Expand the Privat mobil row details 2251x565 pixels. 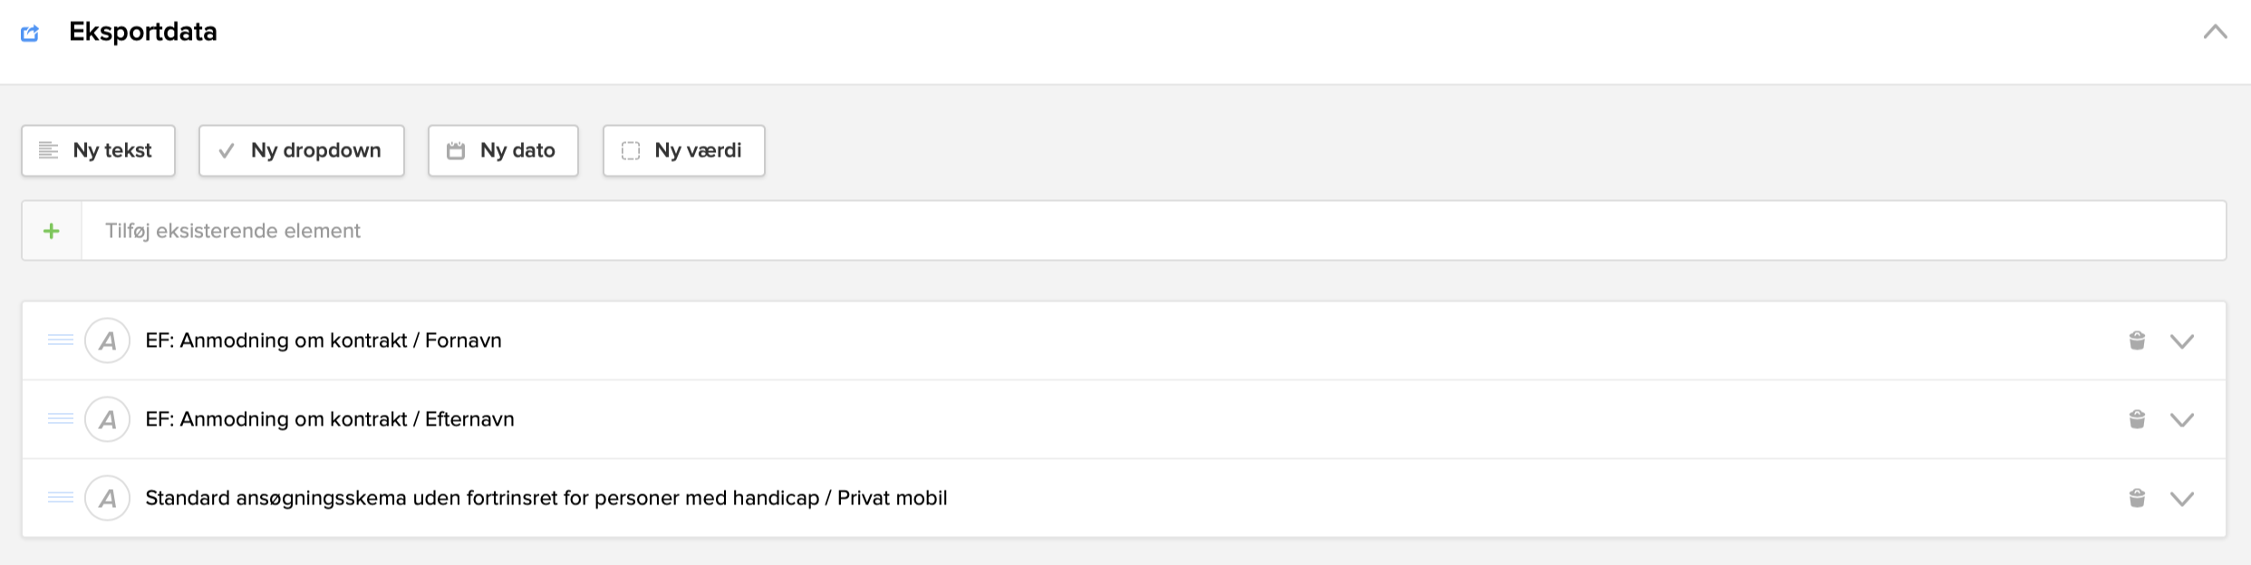(x=2182, y=499)
